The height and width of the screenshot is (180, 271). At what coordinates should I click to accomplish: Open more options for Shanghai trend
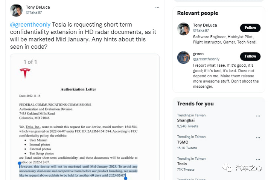point(258,116)
